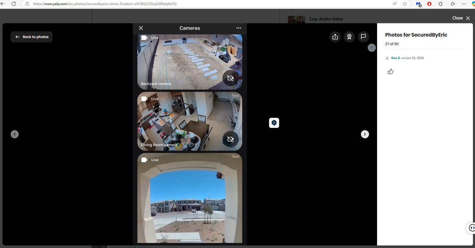The height and width of the screenshot is (248, 475).
Task: Open browser Settings and more menu
Action: [464, 4]
